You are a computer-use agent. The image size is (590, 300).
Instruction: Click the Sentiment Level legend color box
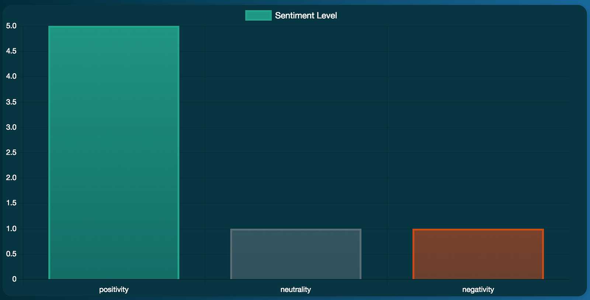click(258, 15)
